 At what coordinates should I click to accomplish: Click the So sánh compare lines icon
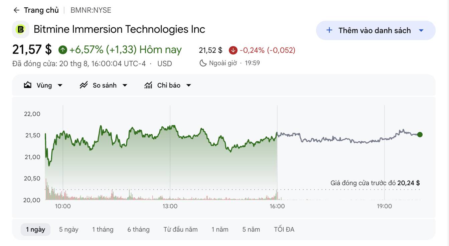point(84,85)
